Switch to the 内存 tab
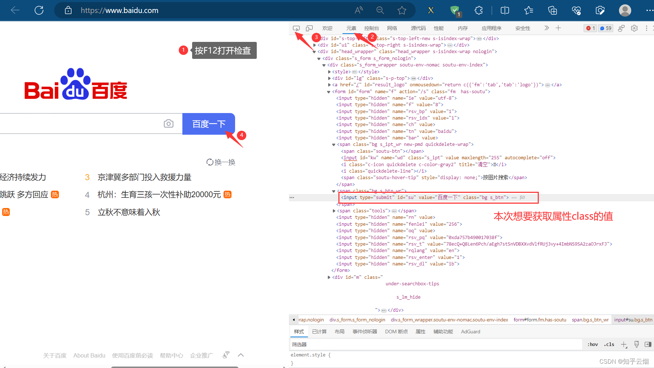 pos(463,28)
